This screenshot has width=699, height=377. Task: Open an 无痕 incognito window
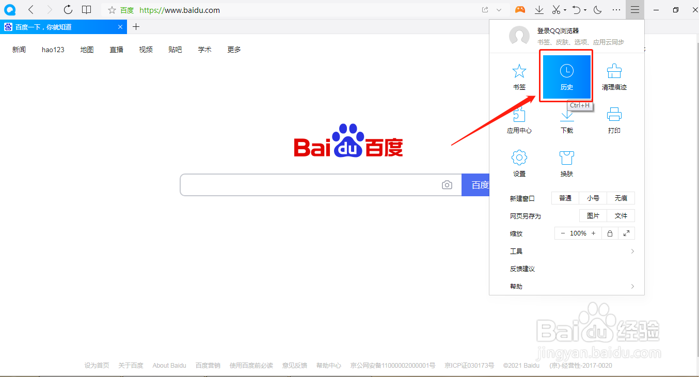(621, 198)
